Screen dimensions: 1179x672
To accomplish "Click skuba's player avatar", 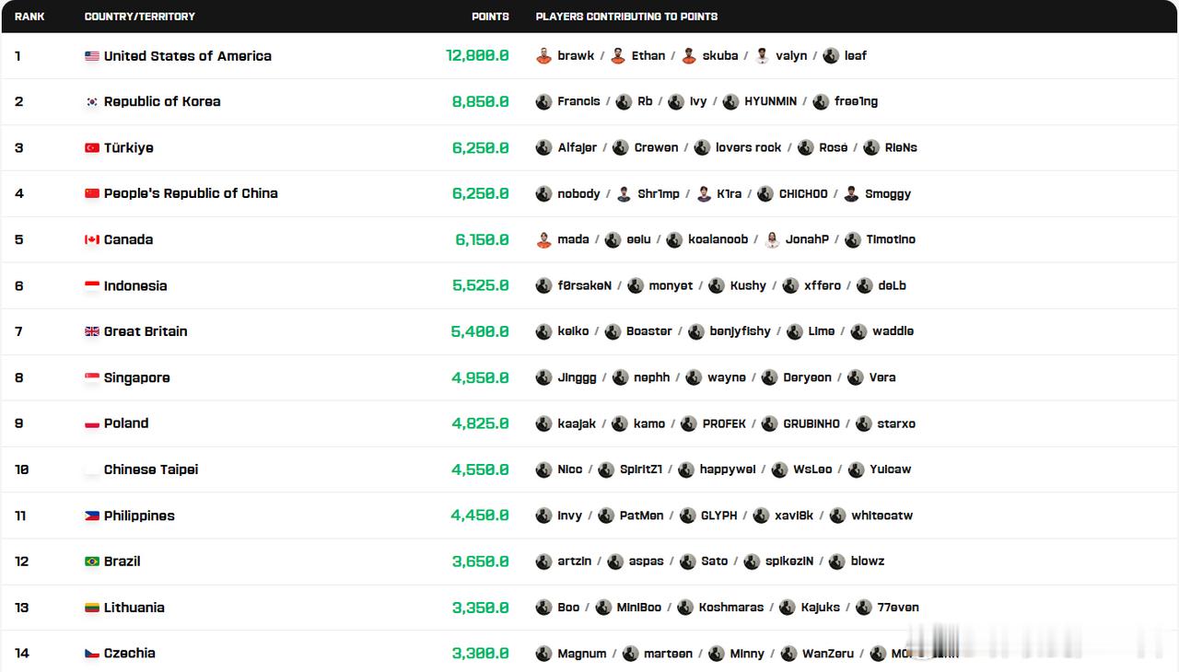I will pyautogui.click(x=689, y=56).
